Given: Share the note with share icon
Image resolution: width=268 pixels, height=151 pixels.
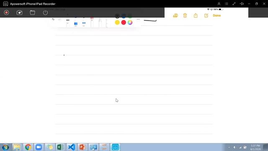Looking at the screenshot, I should click(196, 16).
